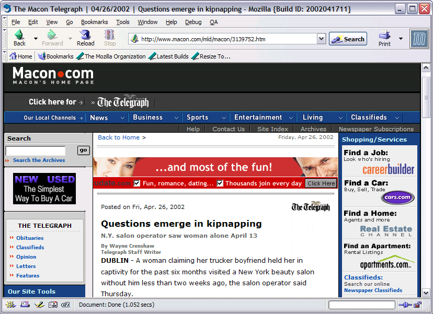
Task: Click the scrollbar up arrow
Action: 426,67
